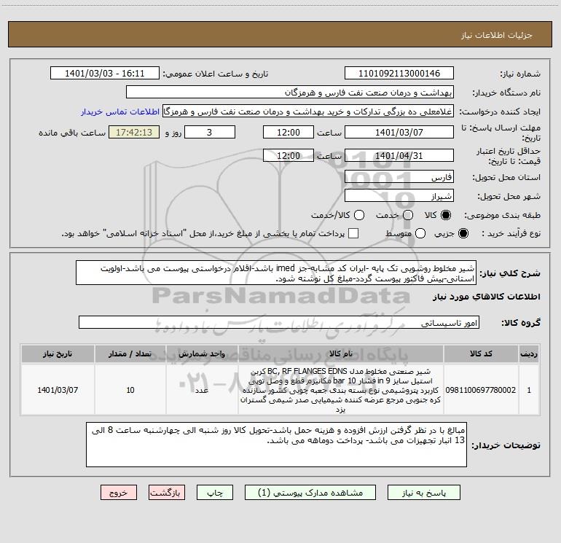Image resolution: width=561 pixels, height=543 pixels.
Task: Open مشاهده مدارک پیوستی (1) button
Action: (310, 493)
